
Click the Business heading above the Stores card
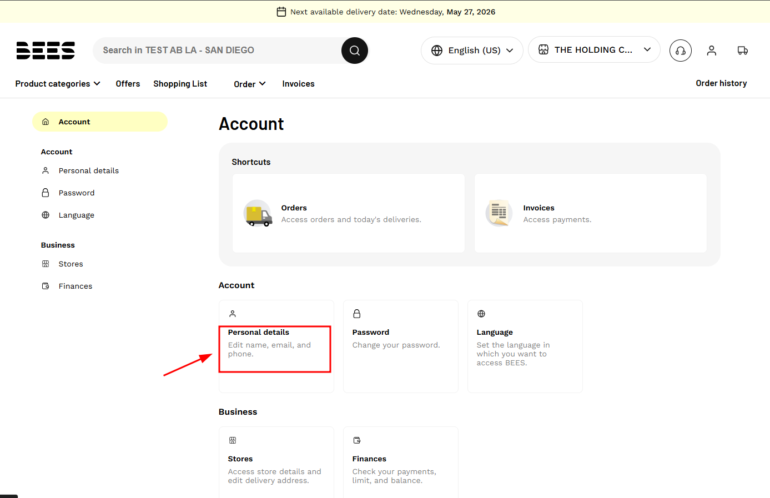238,412
